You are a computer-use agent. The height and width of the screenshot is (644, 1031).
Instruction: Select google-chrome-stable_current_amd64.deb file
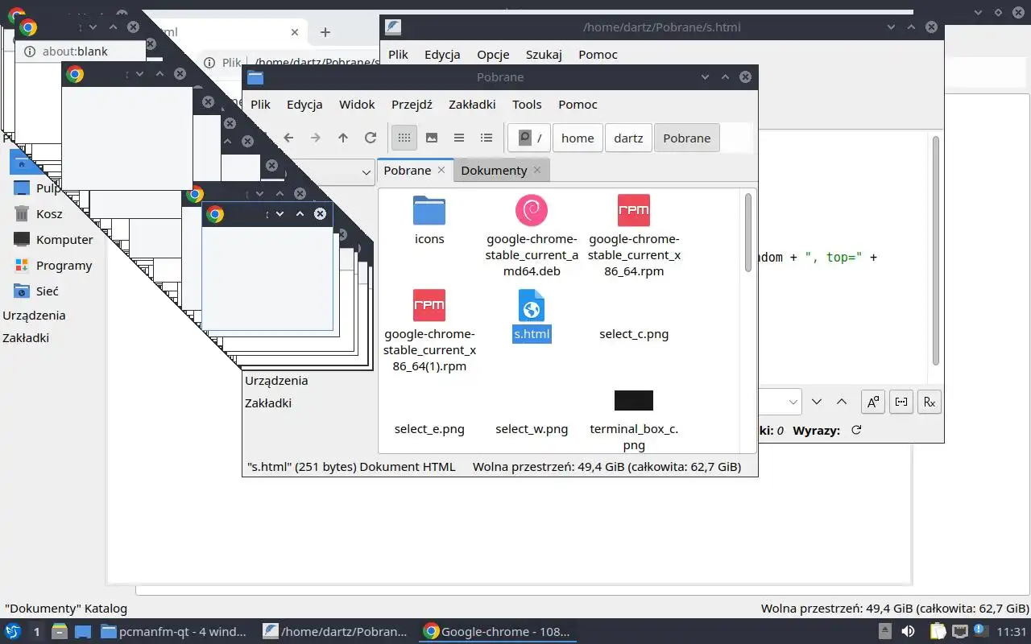532,235
